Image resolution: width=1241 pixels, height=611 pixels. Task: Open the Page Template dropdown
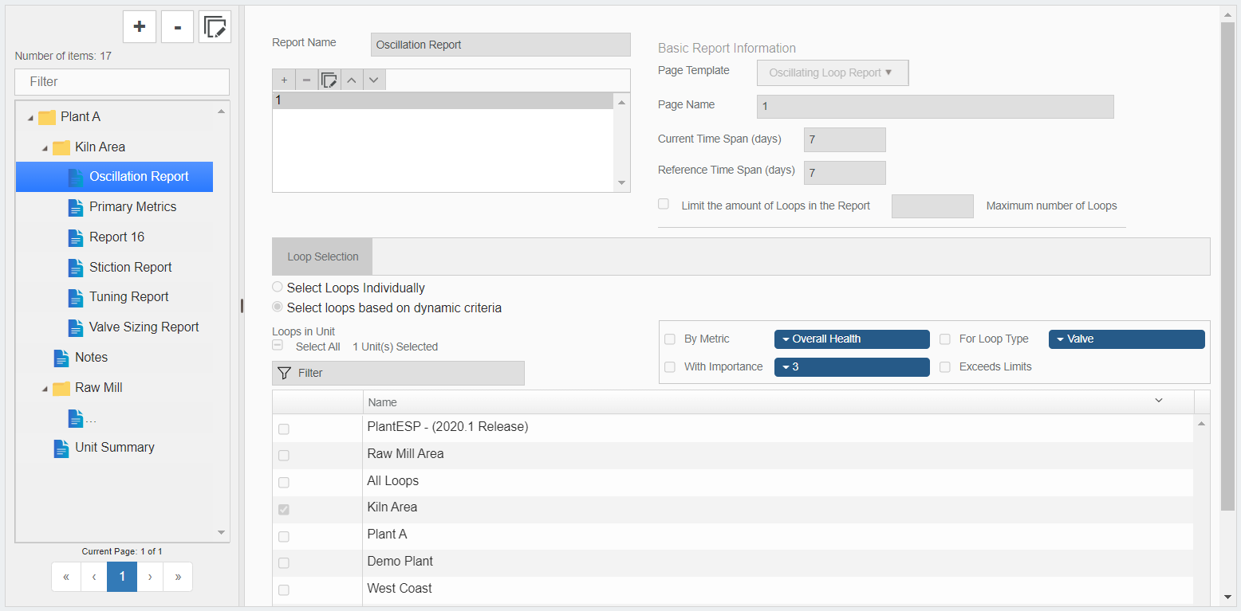pyautogui.click(x=833, y=72)
